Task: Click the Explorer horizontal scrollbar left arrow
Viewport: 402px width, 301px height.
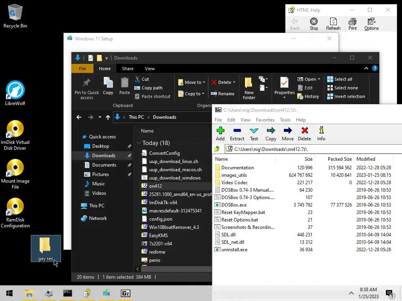Action: coord(137,269)
